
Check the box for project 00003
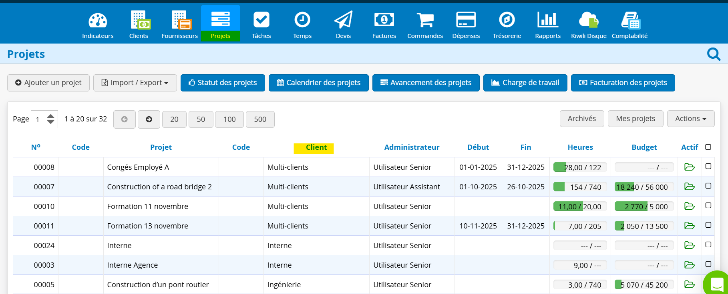coord(708,264)
